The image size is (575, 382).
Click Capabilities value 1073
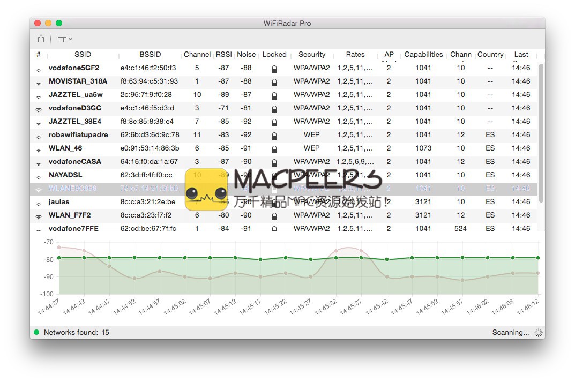tap(423, 148)
